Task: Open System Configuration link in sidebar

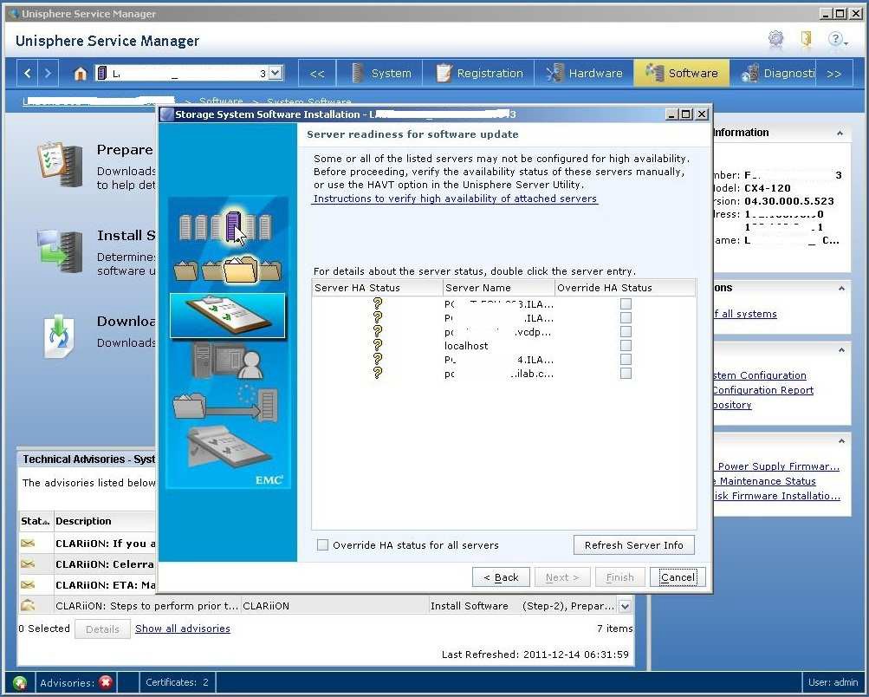Action: coord(760,375)
